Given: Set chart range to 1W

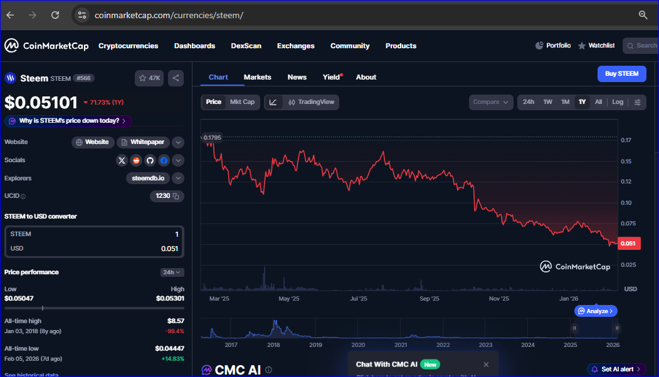Looking at the screenshot, I should pyautogui.click(x=547, y=102).
